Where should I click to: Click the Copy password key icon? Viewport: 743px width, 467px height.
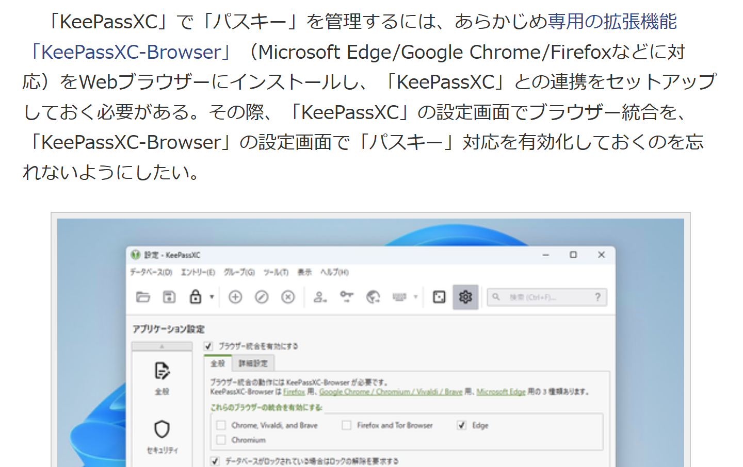pos(346,297)
